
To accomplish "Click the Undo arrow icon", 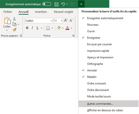I will click(63, 4).
